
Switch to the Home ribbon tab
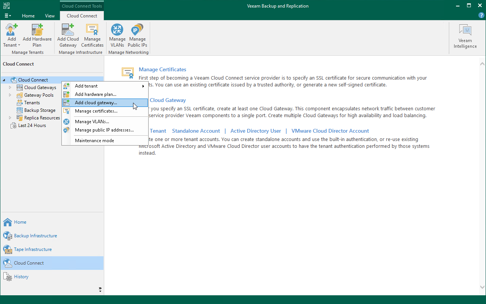coord(28,16)
